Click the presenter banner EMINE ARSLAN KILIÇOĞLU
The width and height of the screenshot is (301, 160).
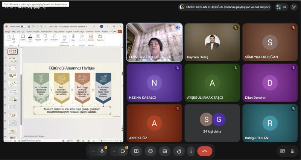(225, 7)
